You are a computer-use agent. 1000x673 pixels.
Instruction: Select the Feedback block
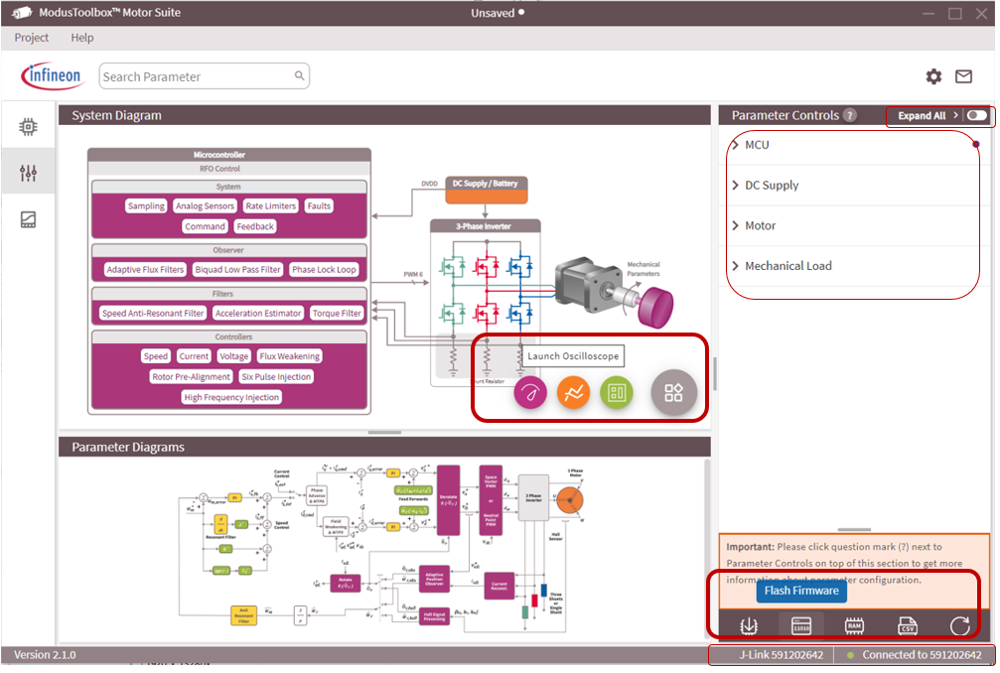(x=255, y=226)
